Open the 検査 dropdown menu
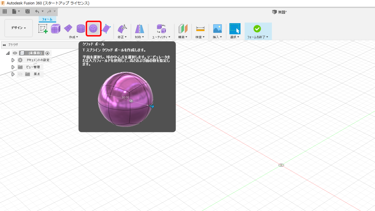 point(200,37)
